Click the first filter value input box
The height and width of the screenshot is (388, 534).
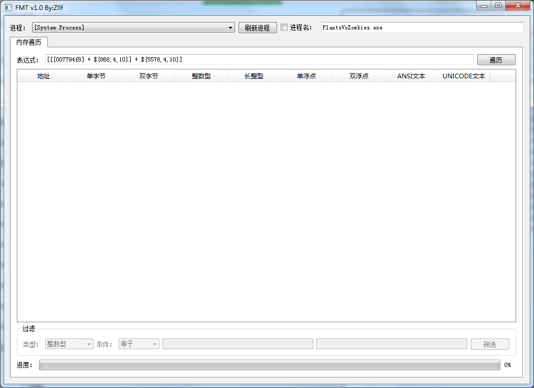coord(238,343)
